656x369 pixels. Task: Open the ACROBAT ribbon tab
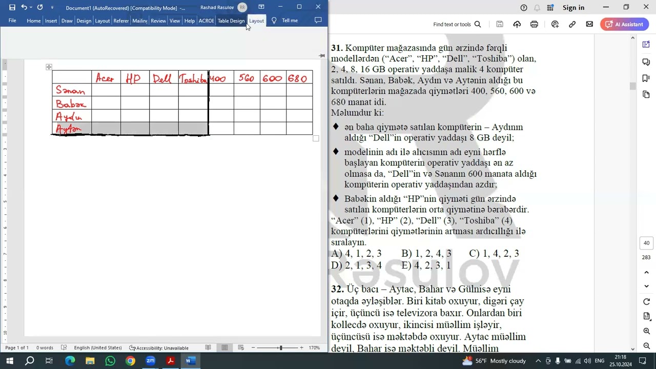(206, 20)
